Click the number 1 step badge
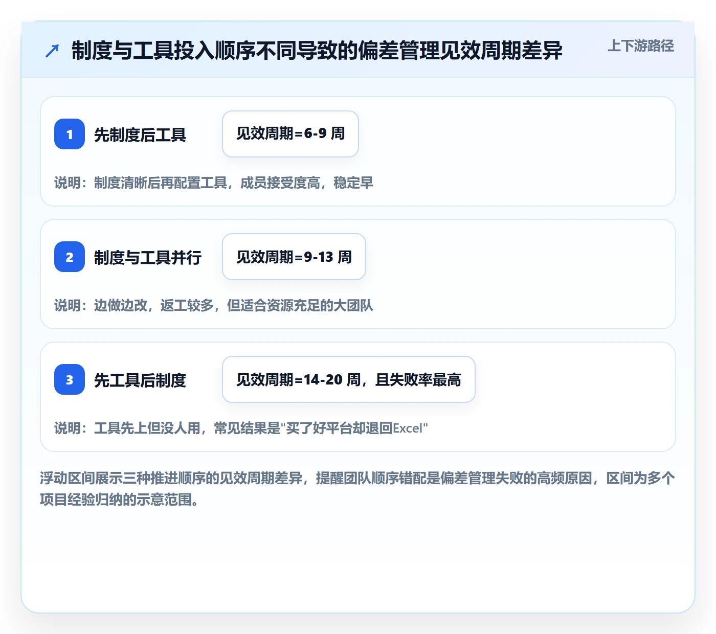Screen dimensions: 716x634 coord(70,134)
